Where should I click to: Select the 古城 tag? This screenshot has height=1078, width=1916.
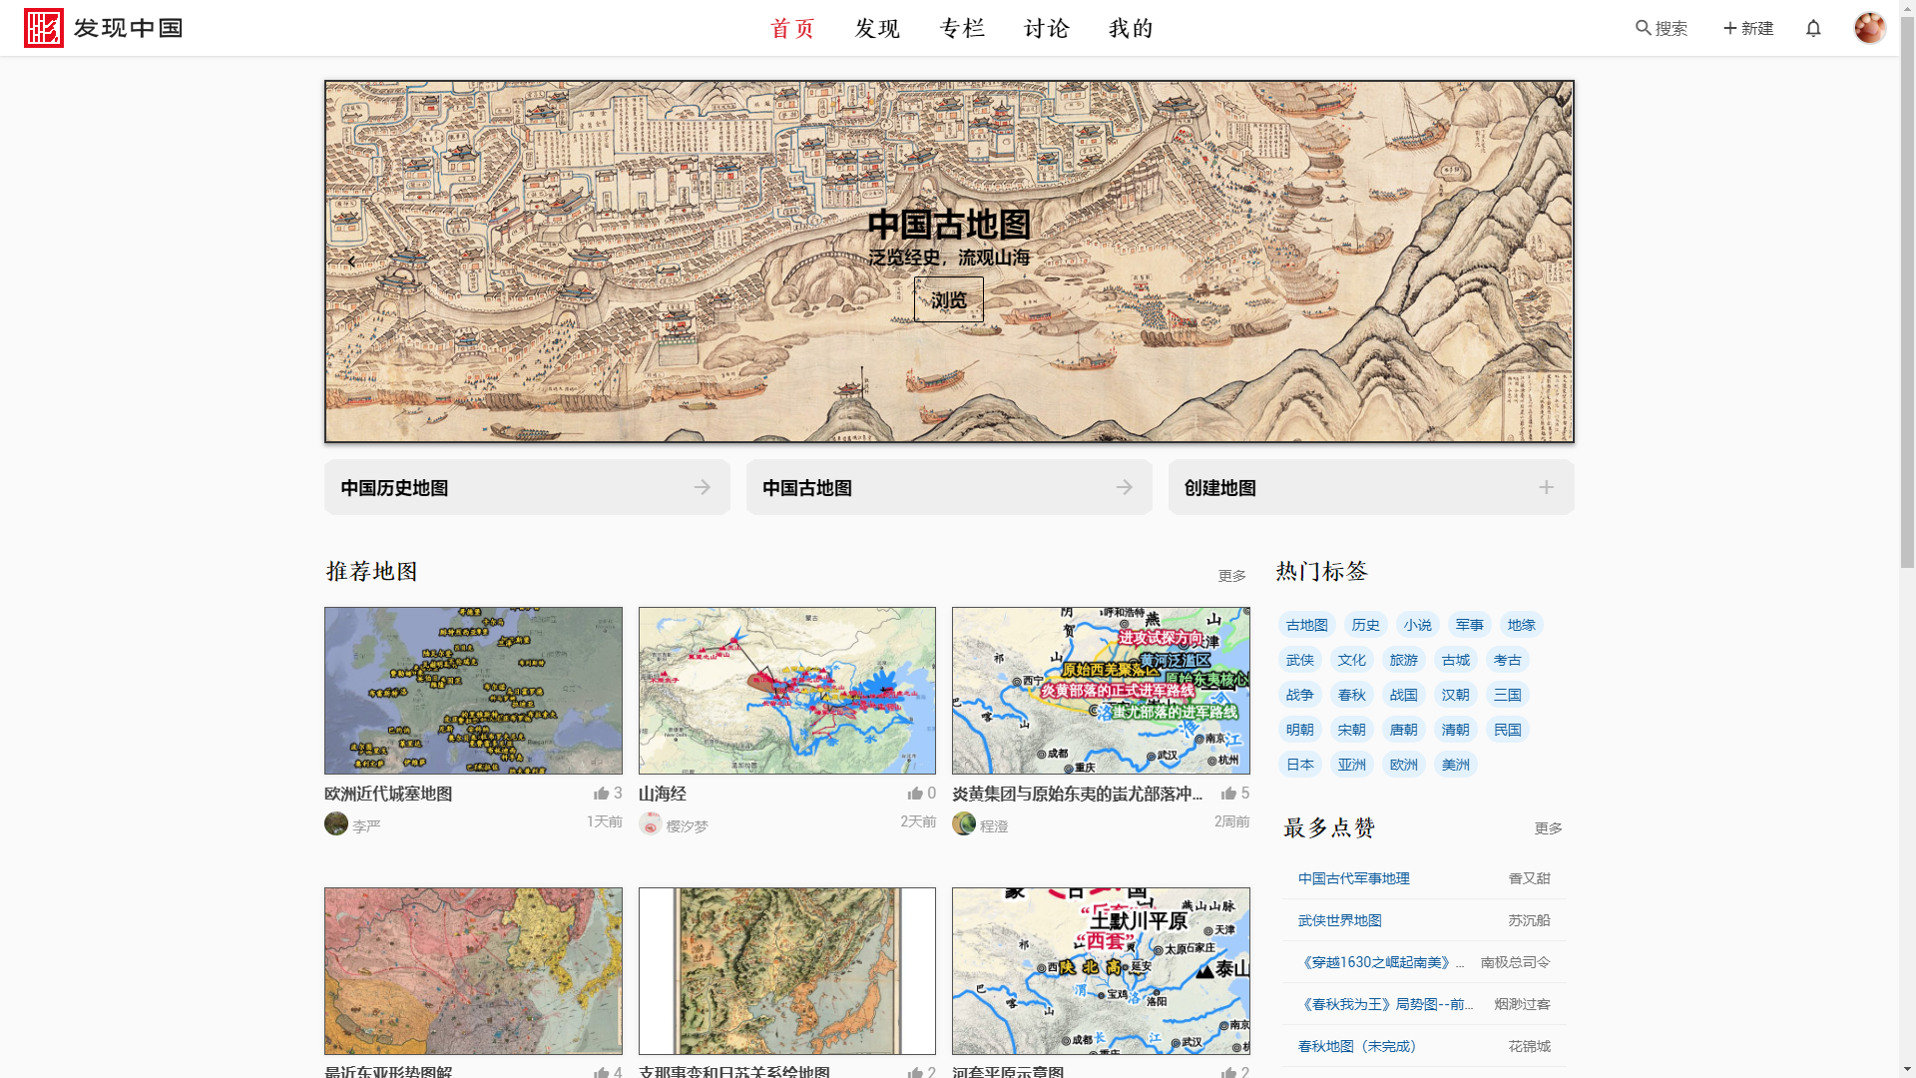[1456, 660]
